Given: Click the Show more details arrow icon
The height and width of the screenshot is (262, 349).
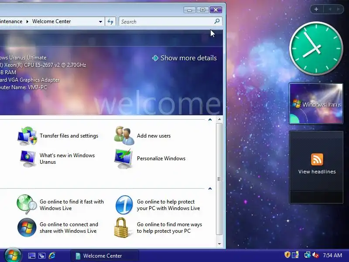Looking at the screenshot, I should pos(155,58).
